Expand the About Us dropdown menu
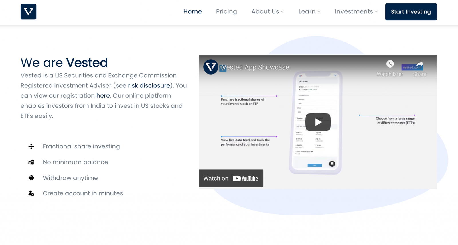 tap(267, 12)
